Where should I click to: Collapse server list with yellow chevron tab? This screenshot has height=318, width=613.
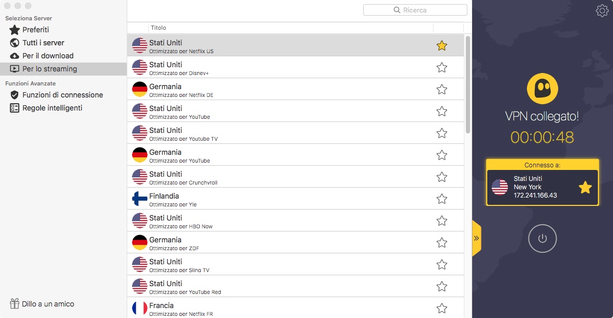476,238
